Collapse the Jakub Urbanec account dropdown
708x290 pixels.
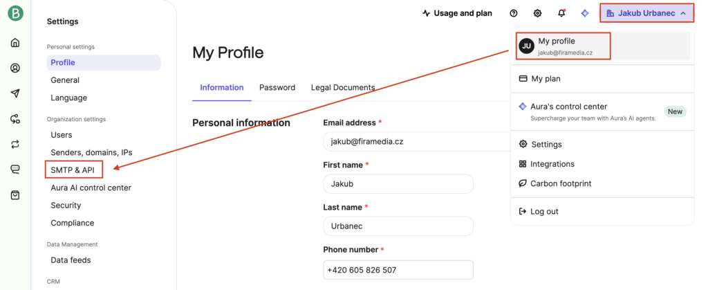coord(646,13)
